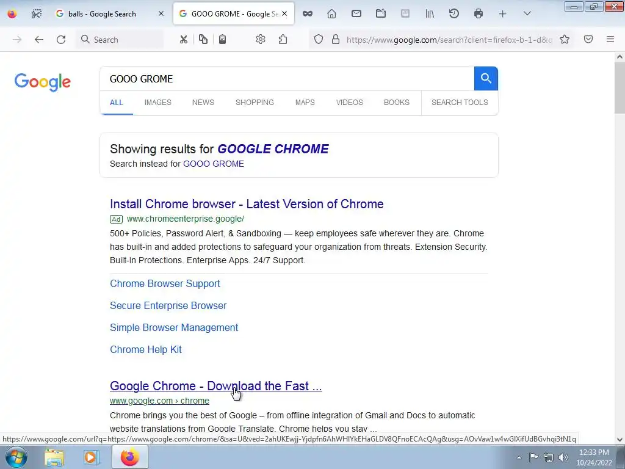Expand the list-all-tabs chevron
Screen dimensions: 625x469
coord(527,14)
